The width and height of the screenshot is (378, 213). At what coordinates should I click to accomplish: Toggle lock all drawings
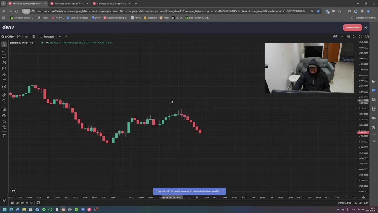coord(4,121)
